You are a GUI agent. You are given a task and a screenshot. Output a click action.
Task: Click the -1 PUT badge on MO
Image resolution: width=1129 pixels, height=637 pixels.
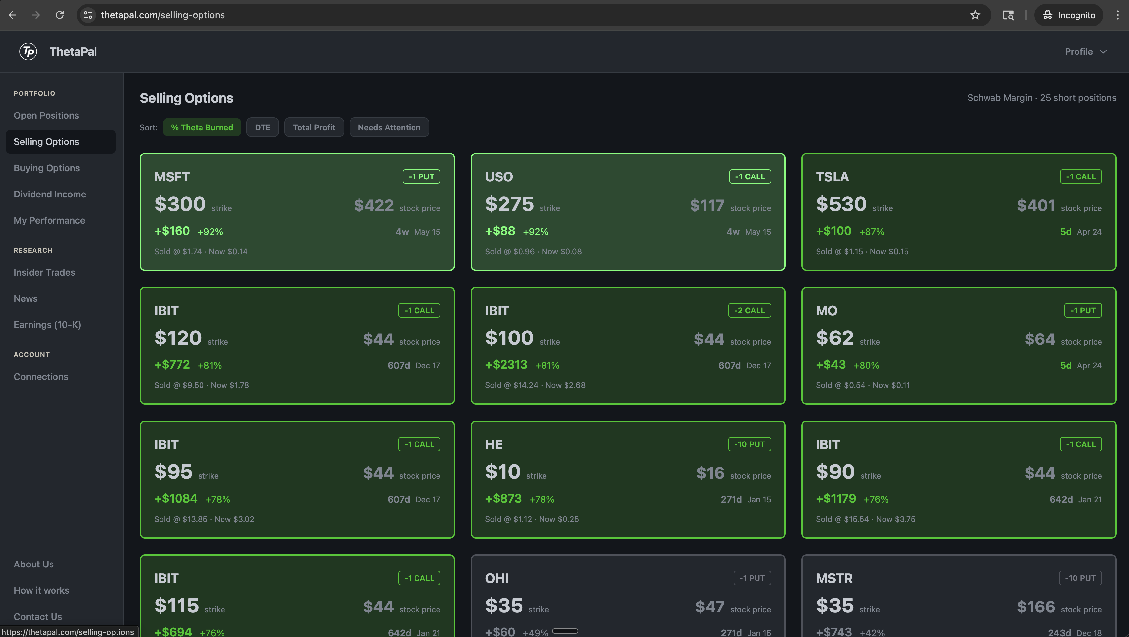(x=1083, y=310)
